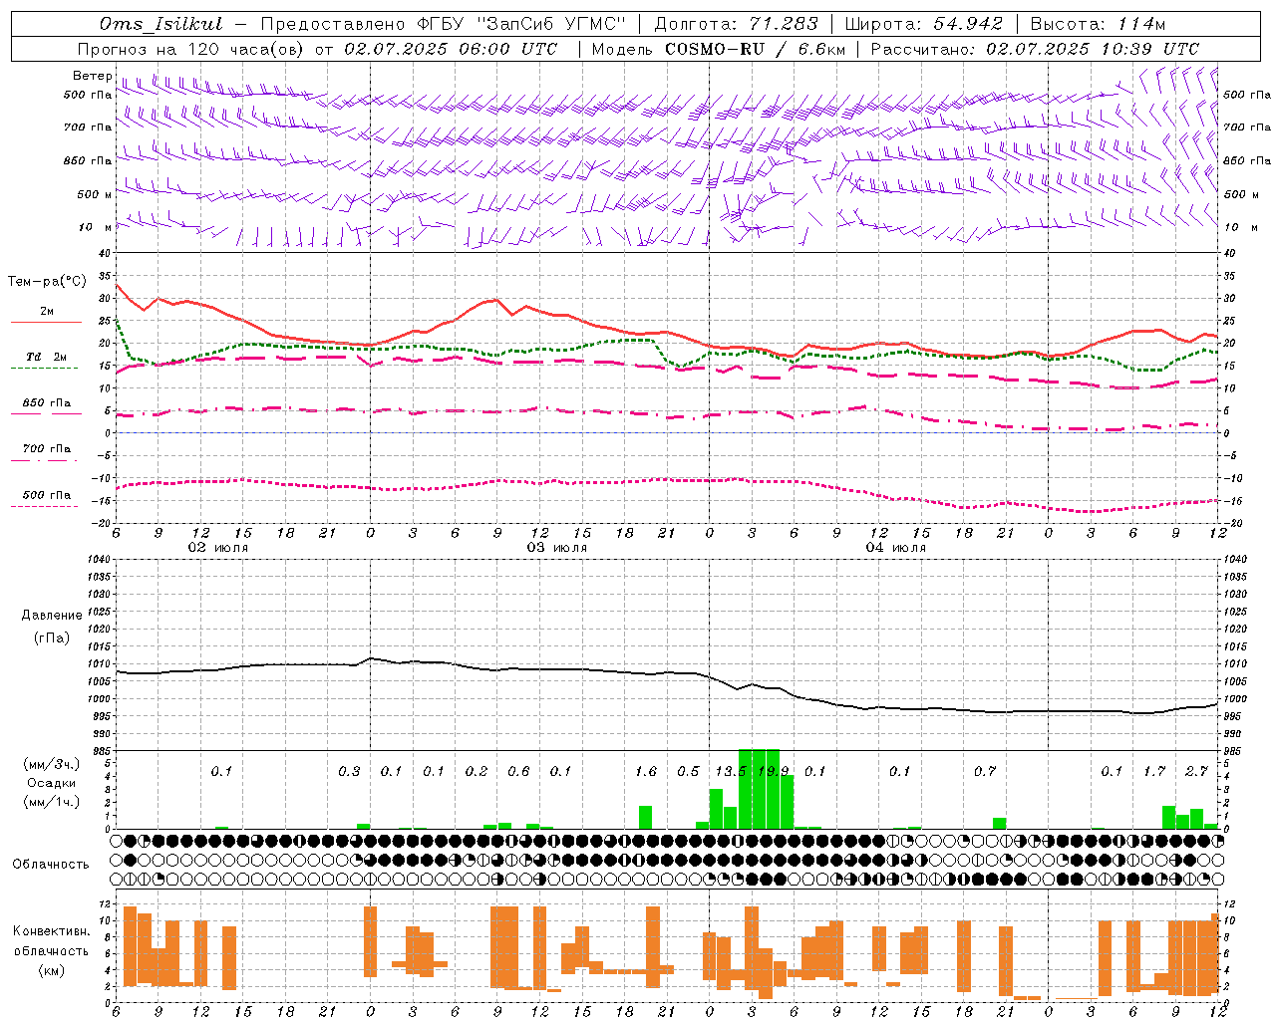This screenshot has height=1020, width=1276.
Task: Click the 02 июля date label
Action: (218, 548)
